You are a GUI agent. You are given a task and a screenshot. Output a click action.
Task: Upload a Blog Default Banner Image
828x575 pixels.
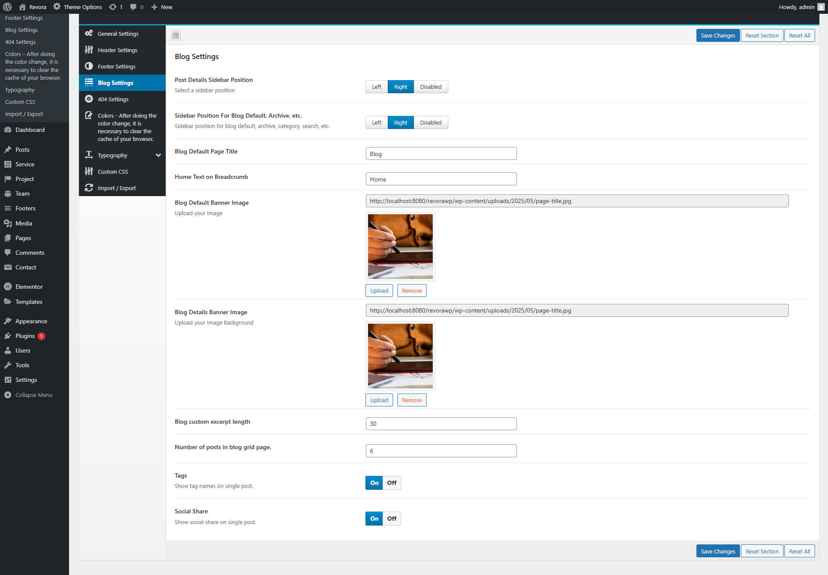[x=379, y=291]
